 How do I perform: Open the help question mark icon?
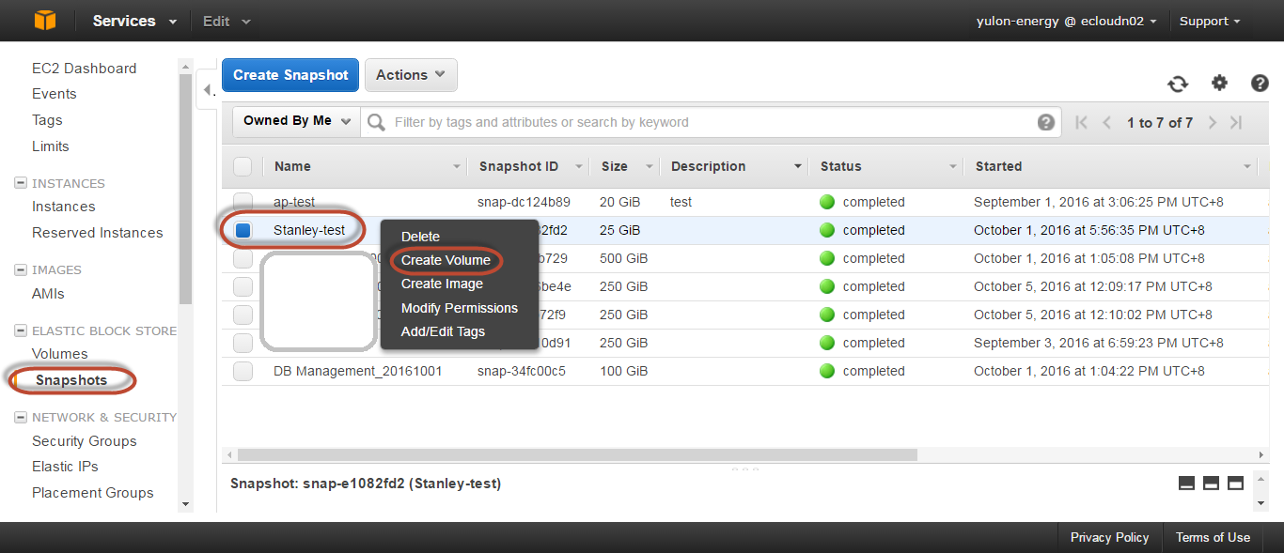pyautogui.click(x=1260, y=84)
